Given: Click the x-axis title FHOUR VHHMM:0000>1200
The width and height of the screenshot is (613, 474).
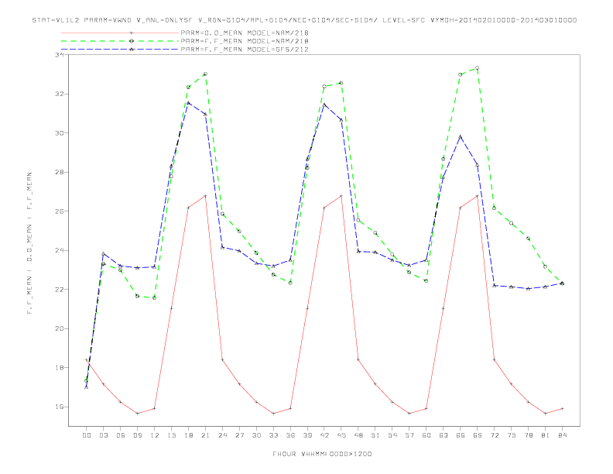Looking at the screenshot, I should pyautogui.click(x=322, y=454).
